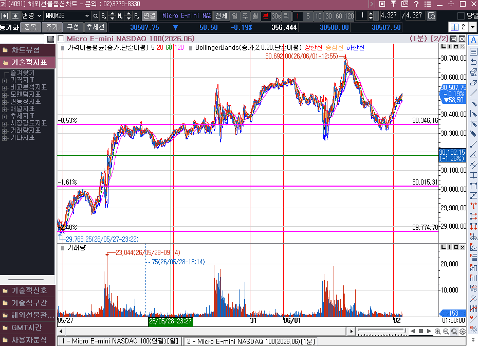478x346 pixels.
Task: Click the move window cross-arrows icon
Action: 451,4
